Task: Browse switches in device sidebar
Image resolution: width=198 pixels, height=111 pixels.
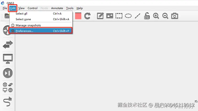Action: pos(8,45)
